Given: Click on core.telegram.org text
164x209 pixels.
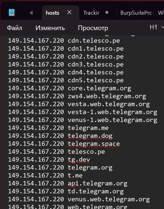Looking at the screenshot, I should [99, 88].
